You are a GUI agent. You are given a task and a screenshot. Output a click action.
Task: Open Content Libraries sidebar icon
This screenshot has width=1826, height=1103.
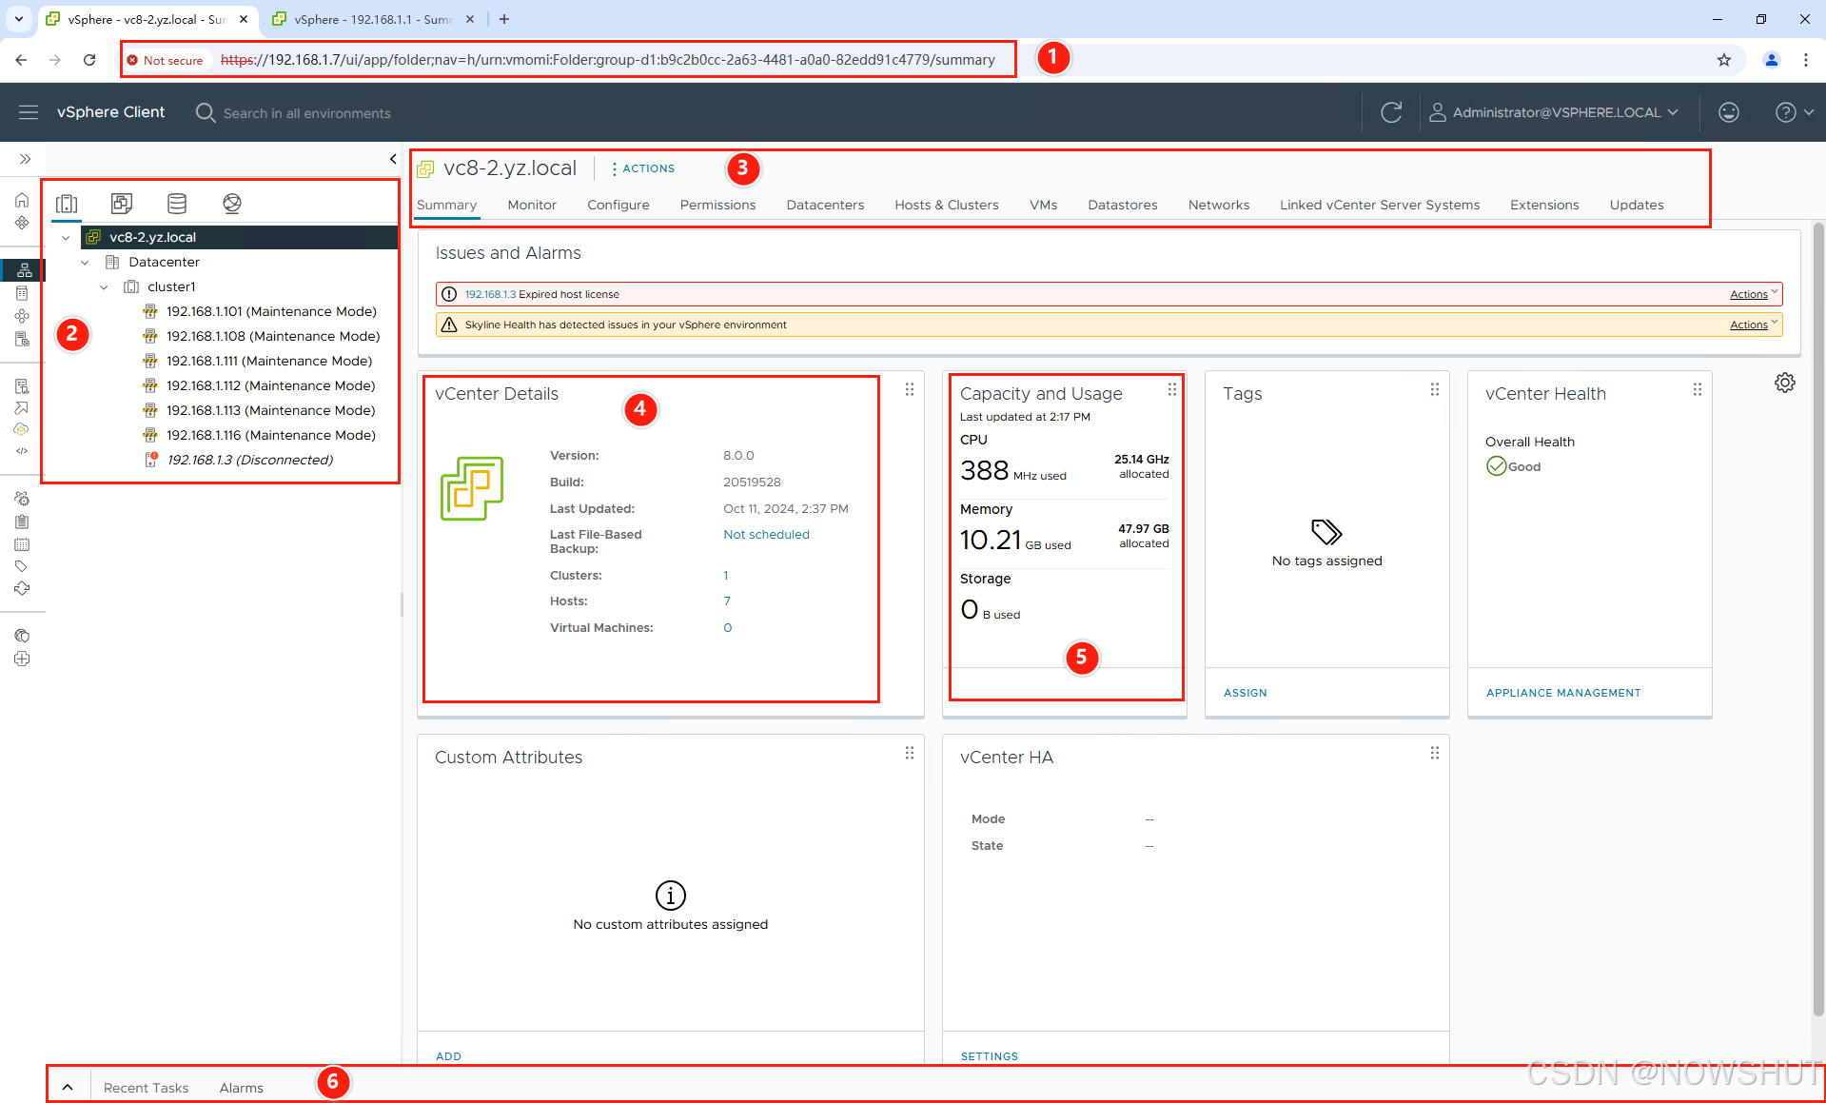(x=22, y=293)
